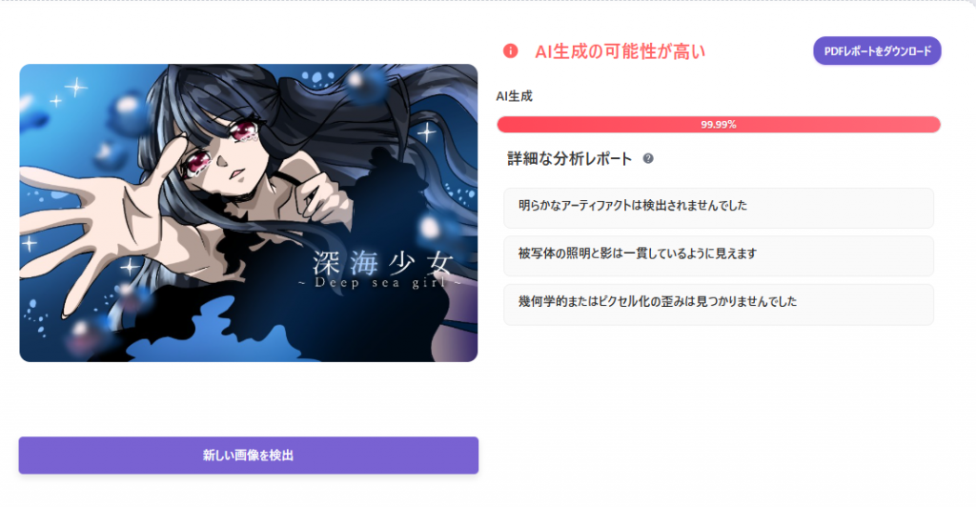Select the 幾何学的またはピクセル化の歪み report card
The height and width of the screenshot is (507, 976).
click(719, 304)
